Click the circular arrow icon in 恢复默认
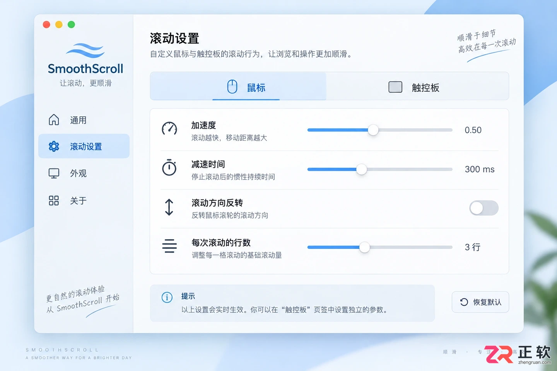The height and width of the screenshot is (371, 557). (x=464, y=302)
